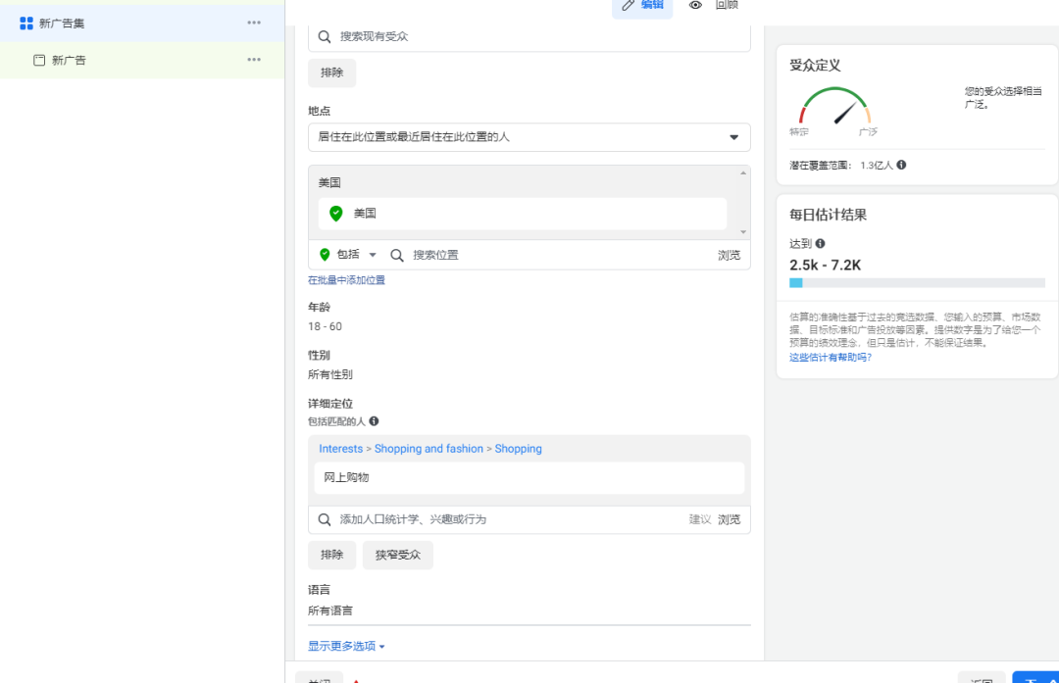
Task: Click the green pin on the 包括 selector
Action: pos(324,254)
